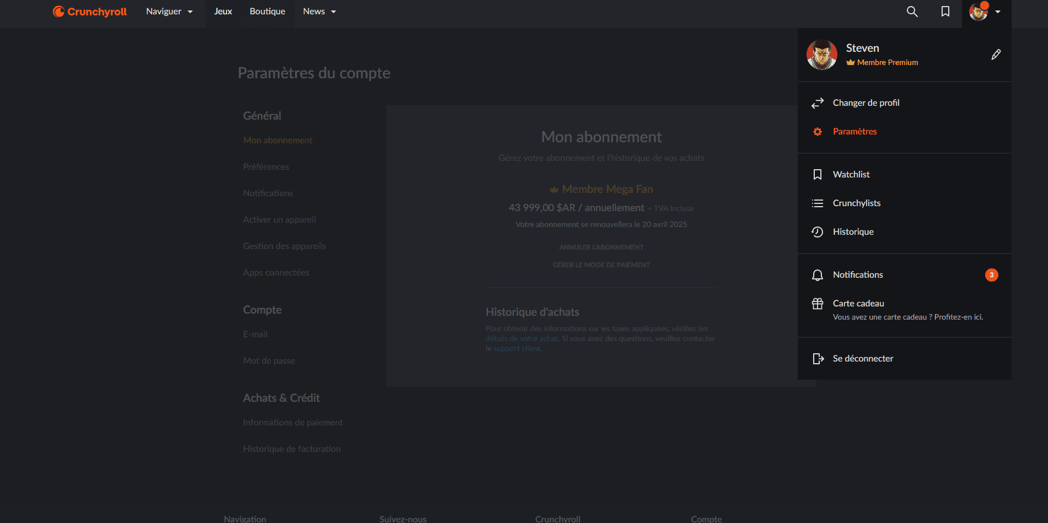The image size is (1048, 523).
Task: Collapse the account menu caret
Action: coord(998,12)
